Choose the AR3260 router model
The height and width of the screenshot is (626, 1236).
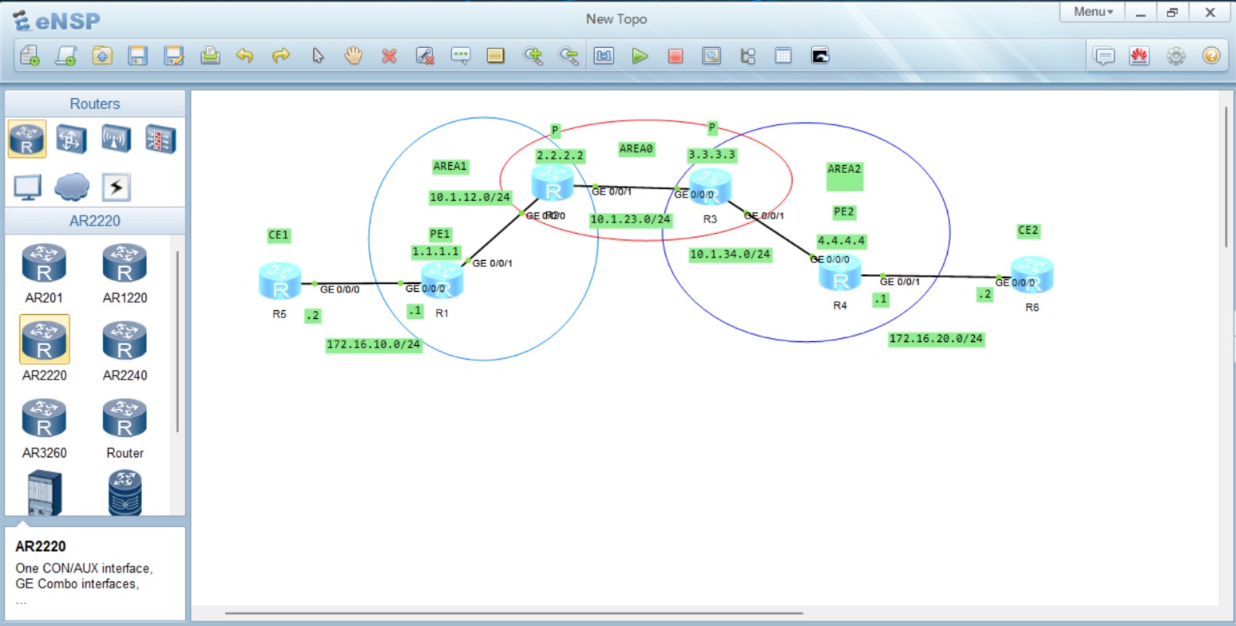point(44,428)
